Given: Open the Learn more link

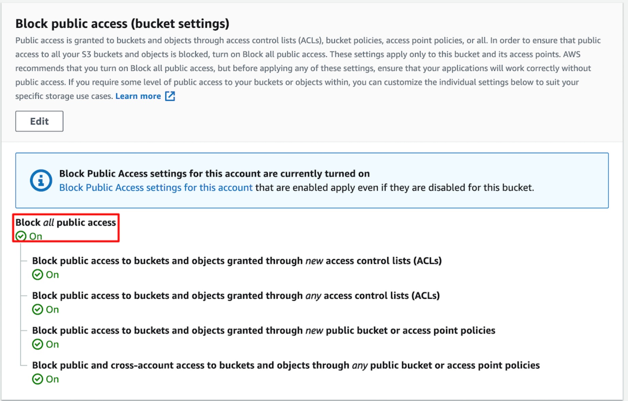Looking at the screenshot, I should [x=138, y=96].
